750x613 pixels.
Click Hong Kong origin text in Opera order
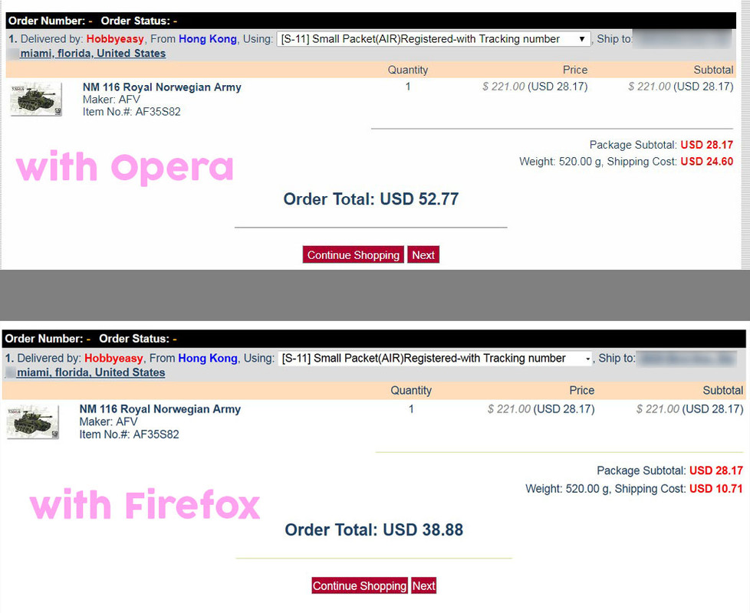coord(208,39)
